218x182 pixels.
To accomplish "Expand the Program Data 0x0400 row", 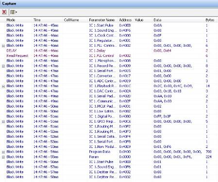I will [x=3, y=152].
